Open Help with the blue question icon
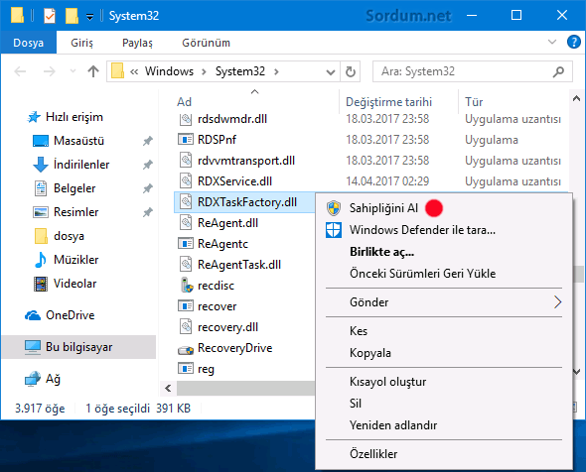586x472 pixels. 573,42
